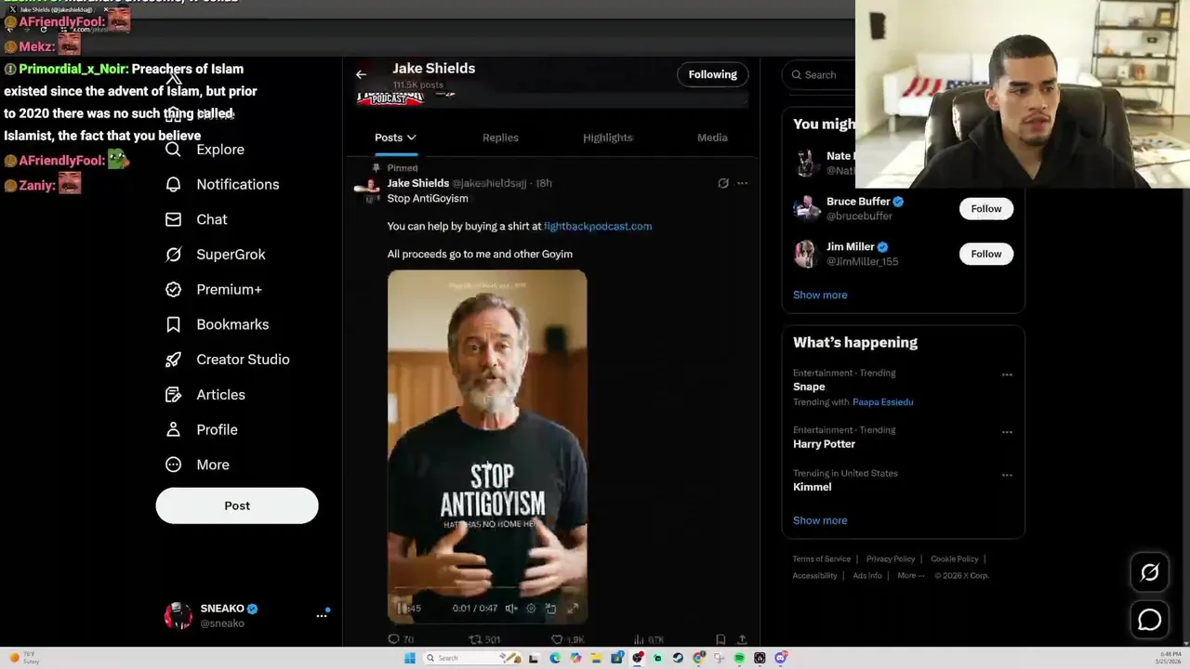Viewport: 1190px width, 669px height.
Task: Click Grok explain icon on pinned post
Action: [x=723, y=183]
